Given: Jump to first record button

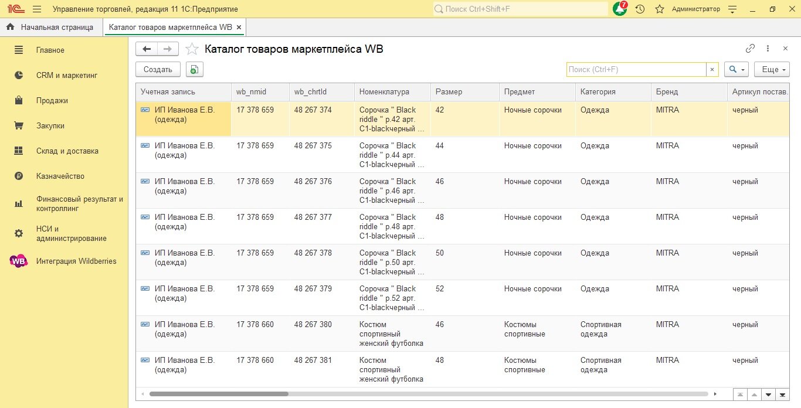Looking at the screenshot, I should coord(741,395).
